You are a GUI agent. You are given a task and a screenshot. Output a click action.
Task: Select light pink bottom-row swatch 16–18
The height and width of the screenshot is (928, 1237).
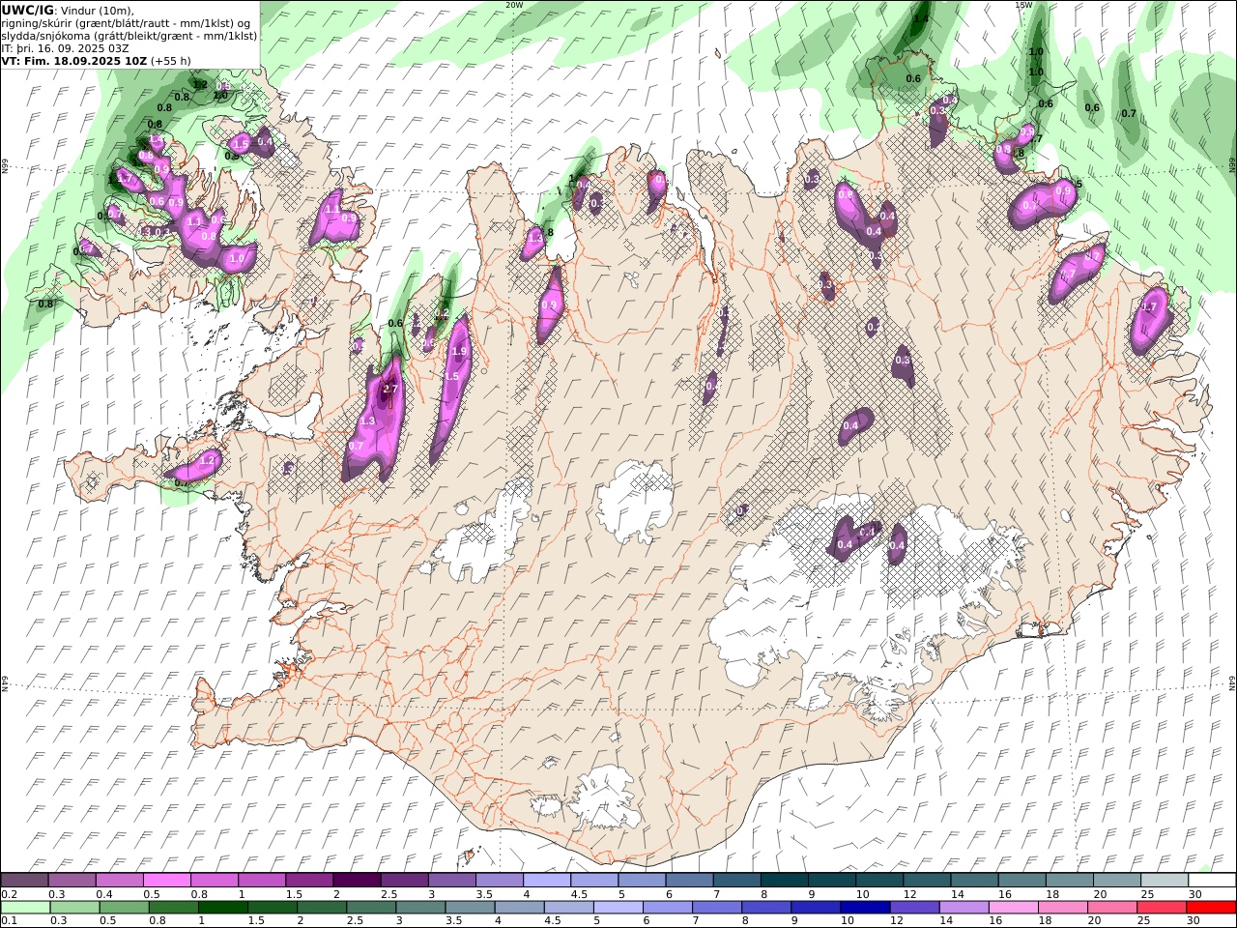[x=1013, y=908]
